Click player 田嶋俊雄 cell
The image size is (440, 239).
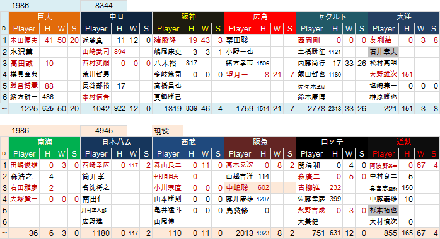point(24,165)
